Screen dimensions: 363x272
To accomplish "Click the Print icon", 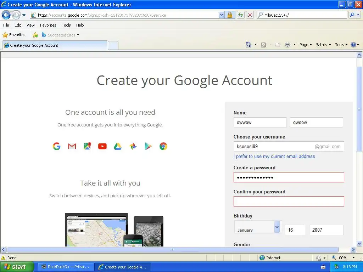I will (287, 45).
